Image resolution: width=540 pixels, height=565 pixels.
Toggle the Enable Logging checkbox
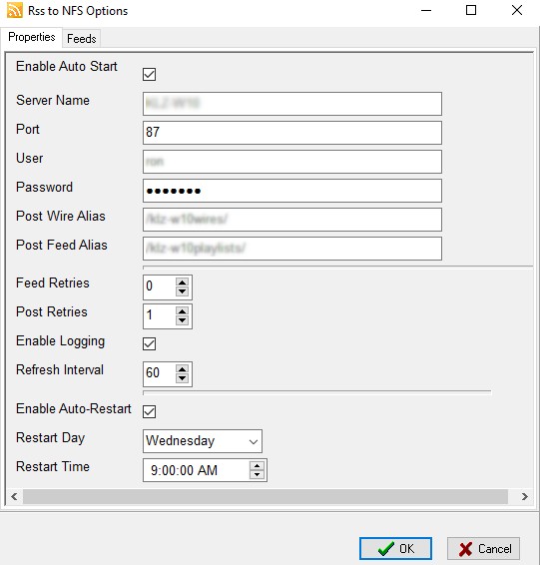(x=149, y=343)
